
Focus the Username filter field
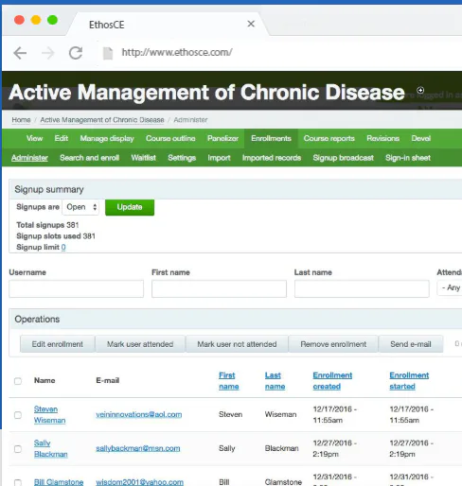(77, 288)
